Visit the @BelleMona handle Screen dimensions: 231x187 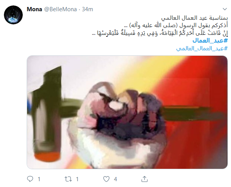(x=60, y=9)
